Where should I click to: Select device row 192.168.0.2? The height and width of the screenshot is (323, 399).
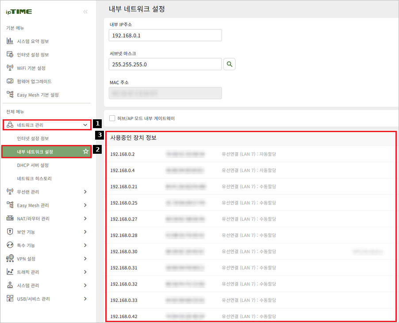click(251, 154)
